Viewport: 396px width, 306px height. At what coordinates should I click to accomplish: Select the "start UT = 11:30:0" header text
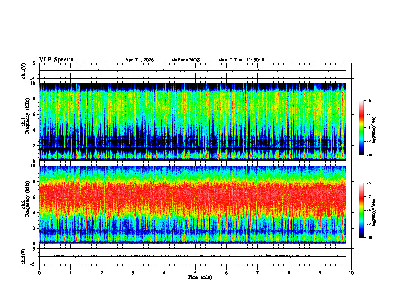coord(241,60)
